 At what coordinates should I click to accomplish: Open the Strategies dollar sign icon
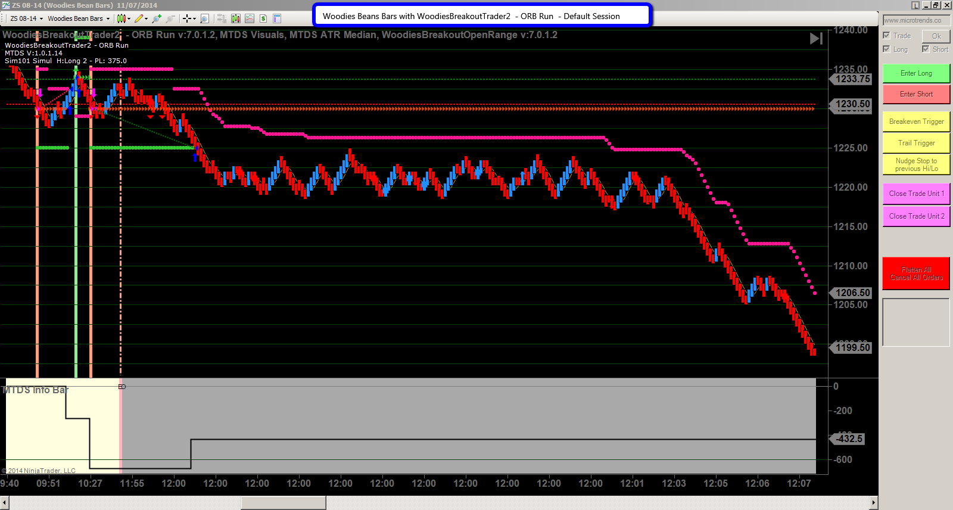tap(263, 18)
